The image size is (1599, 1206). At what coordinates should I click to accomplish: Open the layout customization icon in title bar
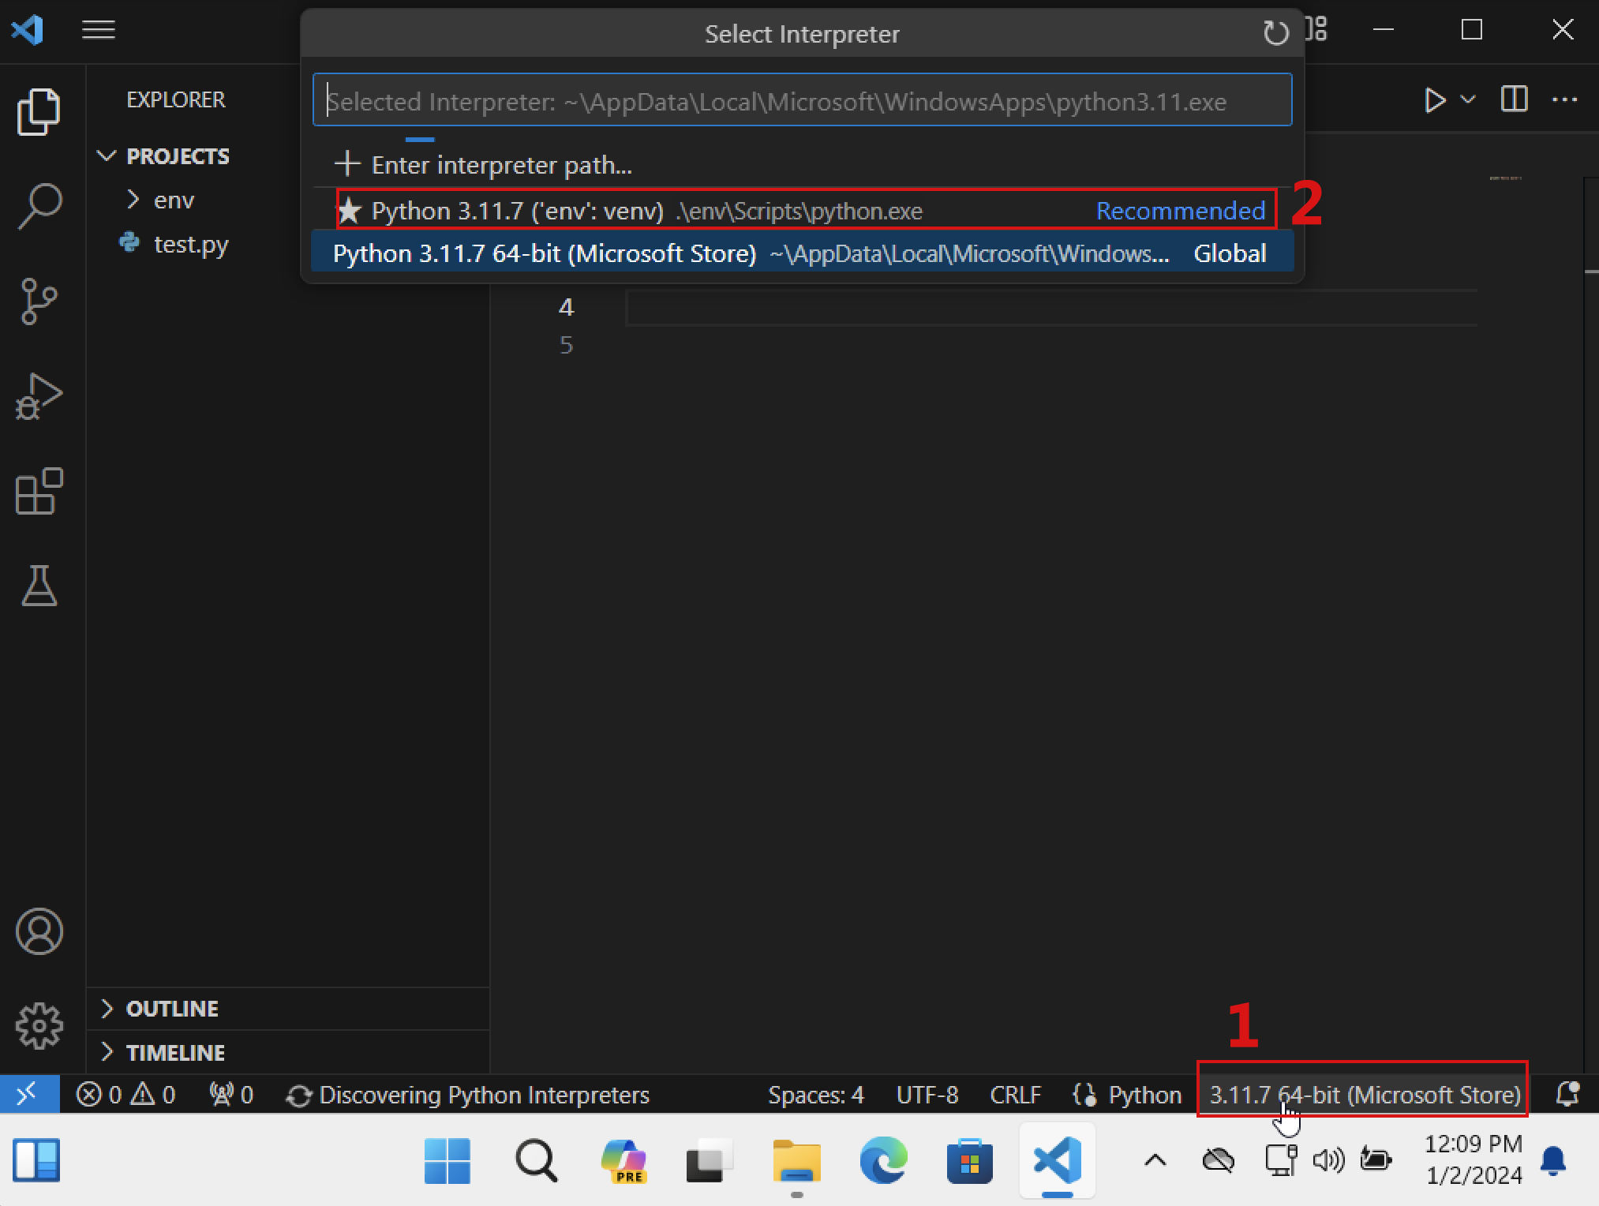coord(1317,30)
